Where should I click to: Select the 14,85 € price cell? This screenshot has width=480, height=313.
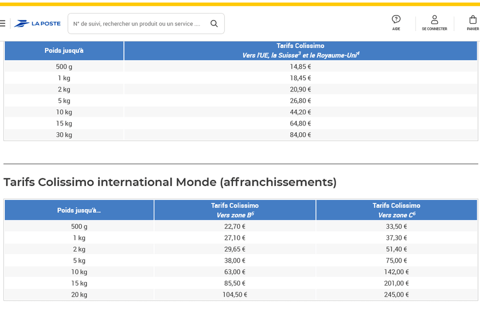click(300, 66)
